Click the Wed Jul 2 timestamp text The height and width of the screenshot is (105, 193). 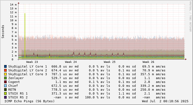pos(165,101)
